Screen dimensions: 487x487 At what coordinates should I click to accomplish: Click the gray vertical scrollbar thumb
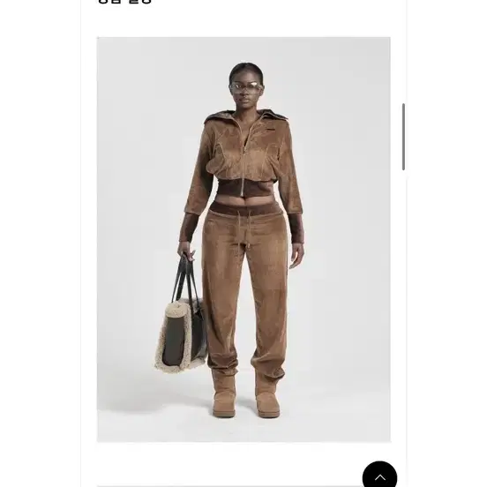(403, 137)
